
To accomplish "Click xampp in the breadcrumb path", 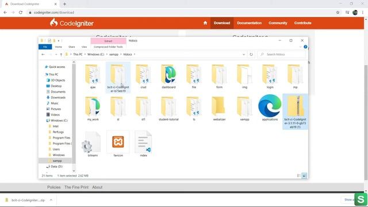I will point(114,55).
